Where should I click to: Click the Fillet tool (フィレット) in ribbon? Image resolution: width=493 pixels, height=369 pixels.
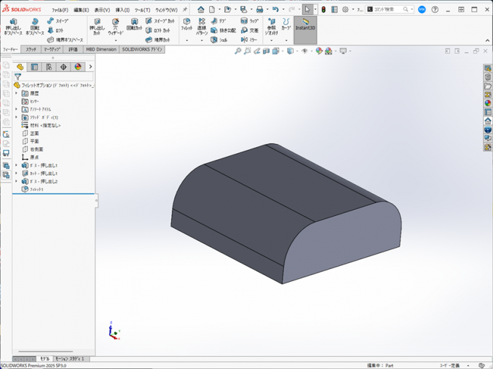click(187, 25)
